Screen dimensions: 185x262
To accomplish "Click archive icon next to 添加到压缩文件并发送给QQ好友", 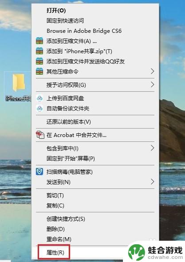I will [x=39, y=61].
